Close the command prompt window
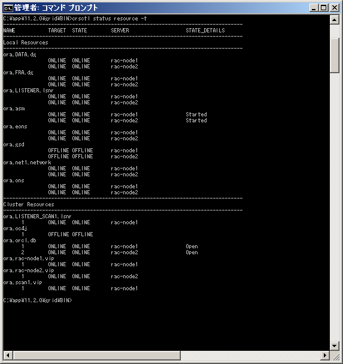Image resolution: width=343 pixels, height=364 pixels. [x=335, y=8]
